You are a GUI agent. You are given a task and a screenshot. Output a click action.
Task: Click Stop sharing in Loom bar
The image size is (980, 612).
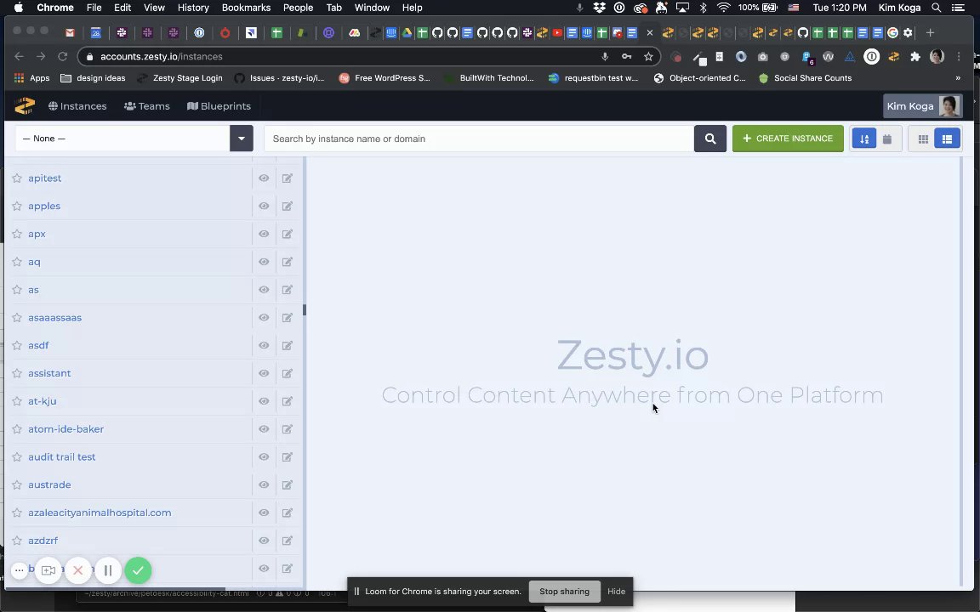pos(564,592)
